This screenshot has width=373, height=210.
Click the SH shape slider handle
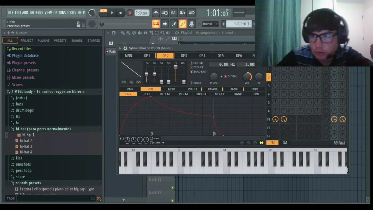tap(147, 74)
